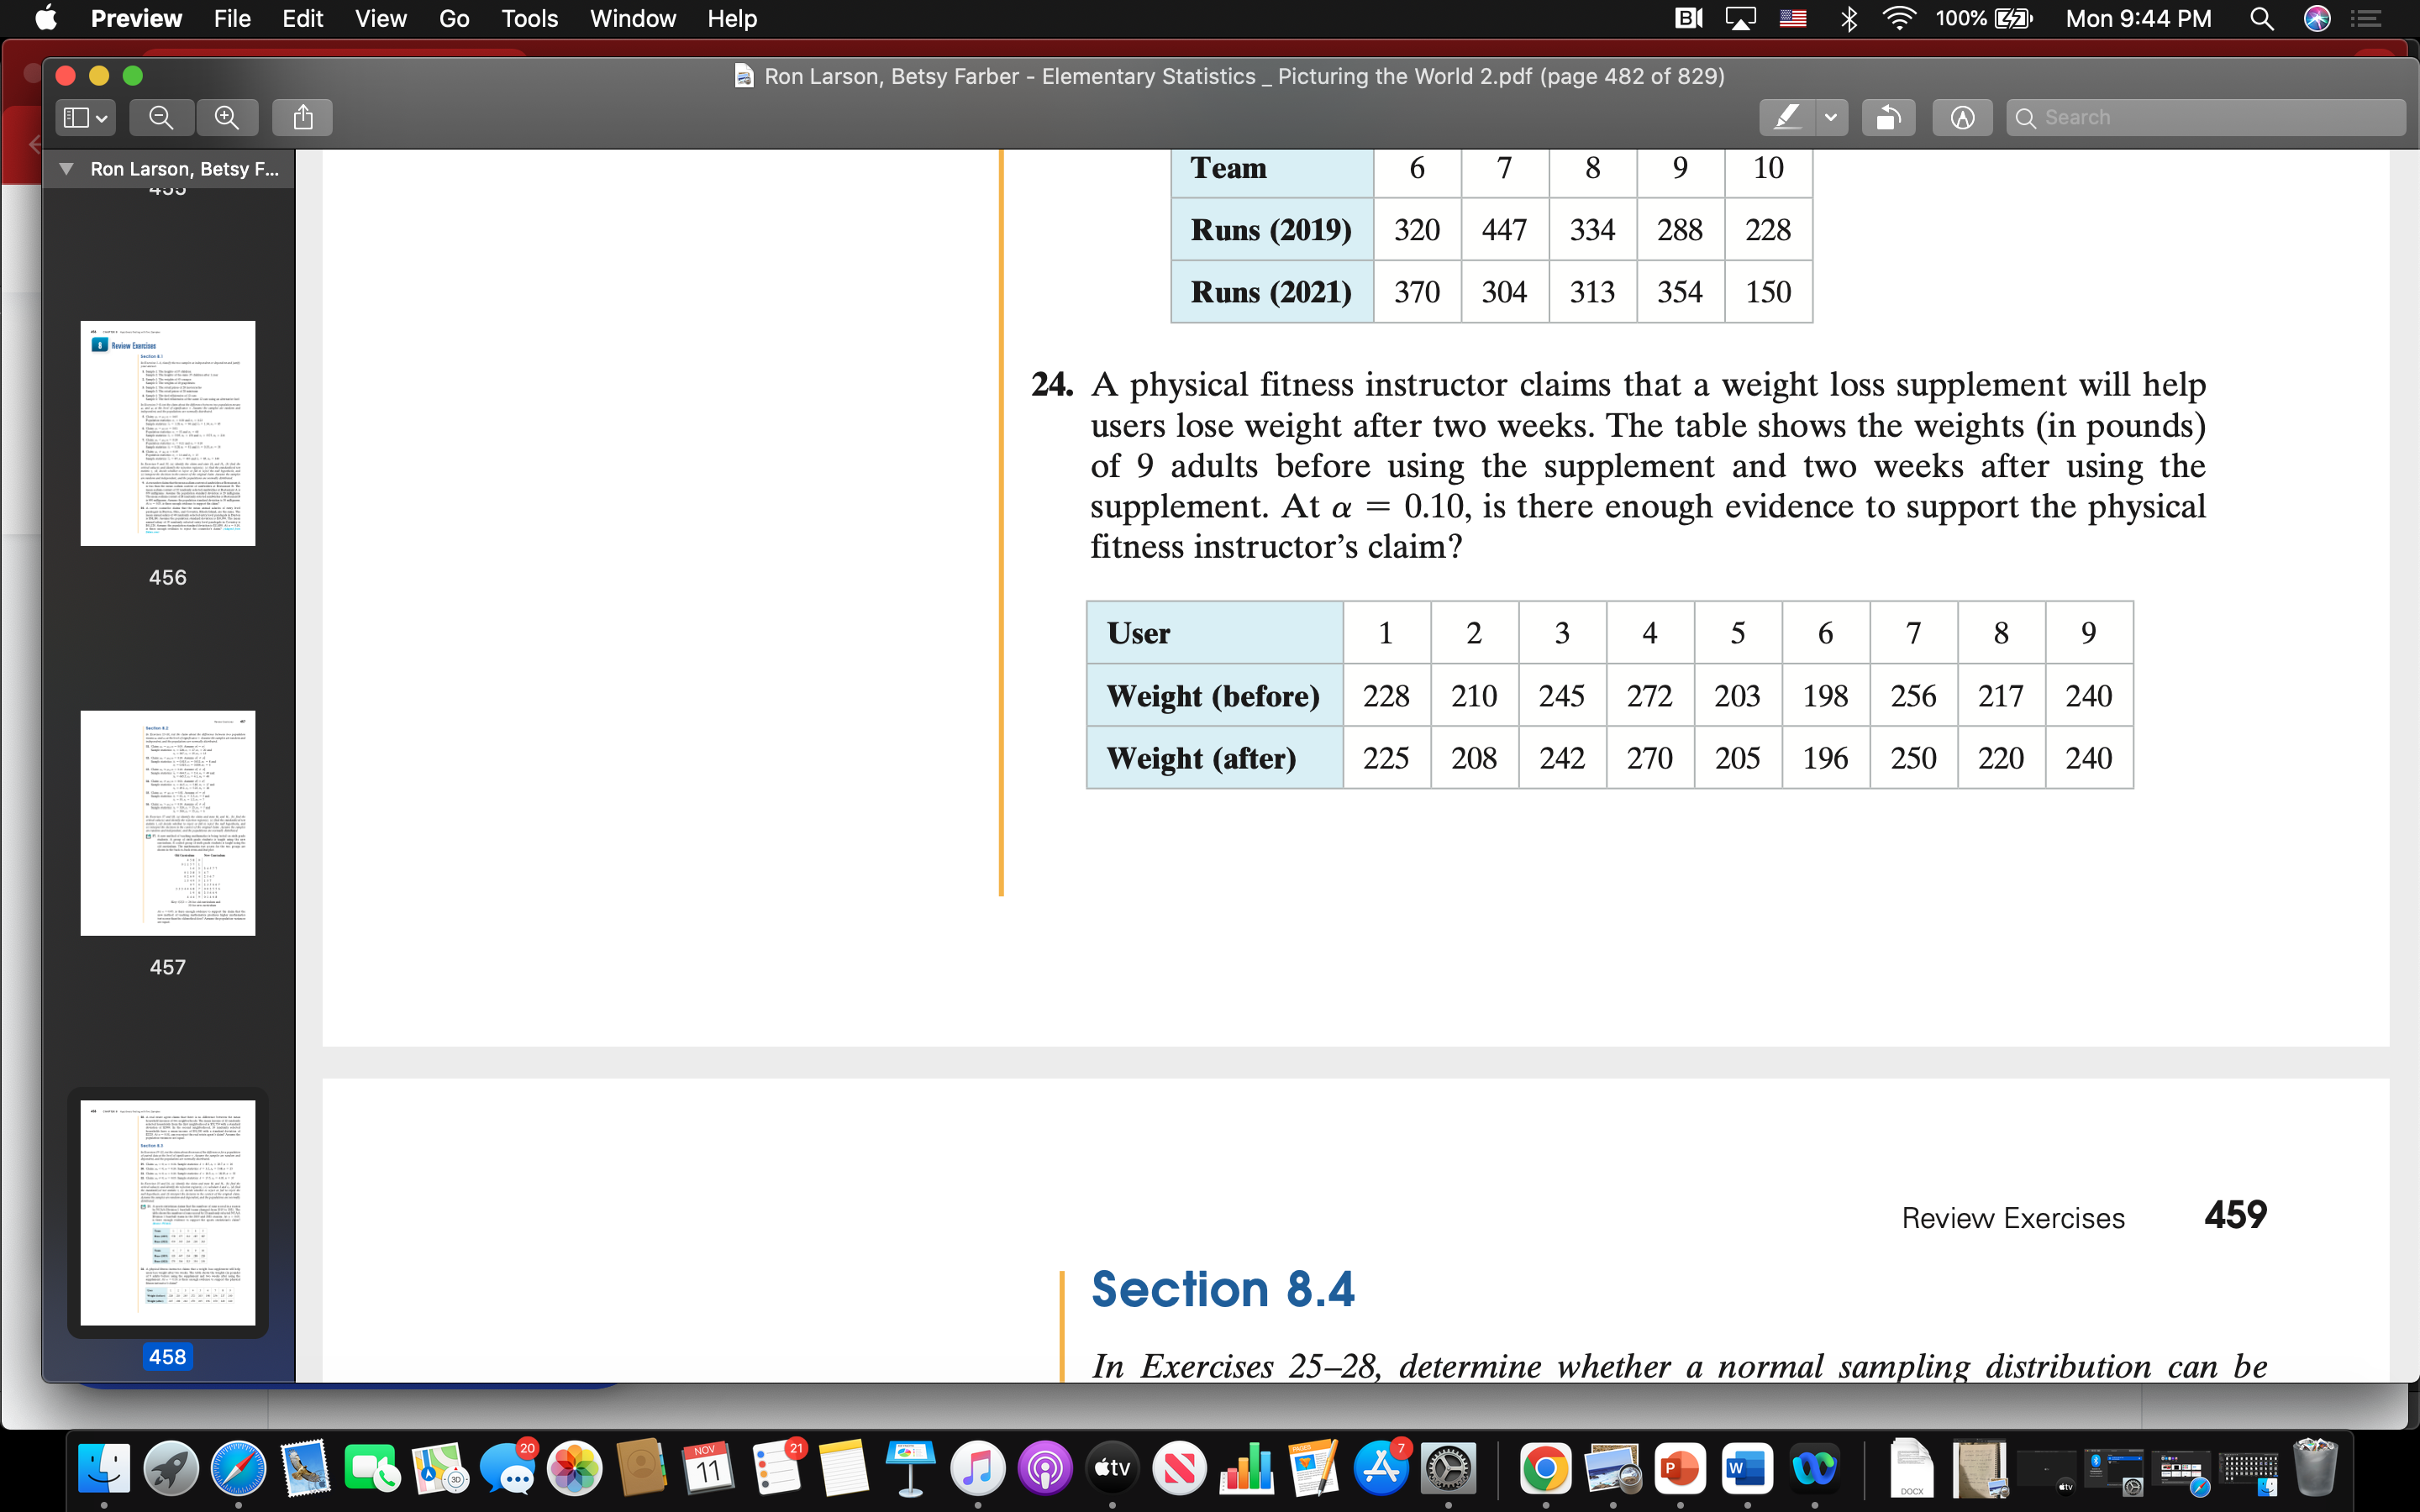Viewport: 2420px width, 1512px height.
Task: Select page 457 thumbnail in the sidebar
Action: [x=167, y=822]
